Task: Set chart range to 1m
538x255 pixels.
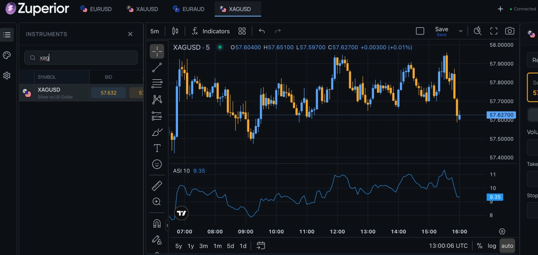Action: [x=217, y=246]
